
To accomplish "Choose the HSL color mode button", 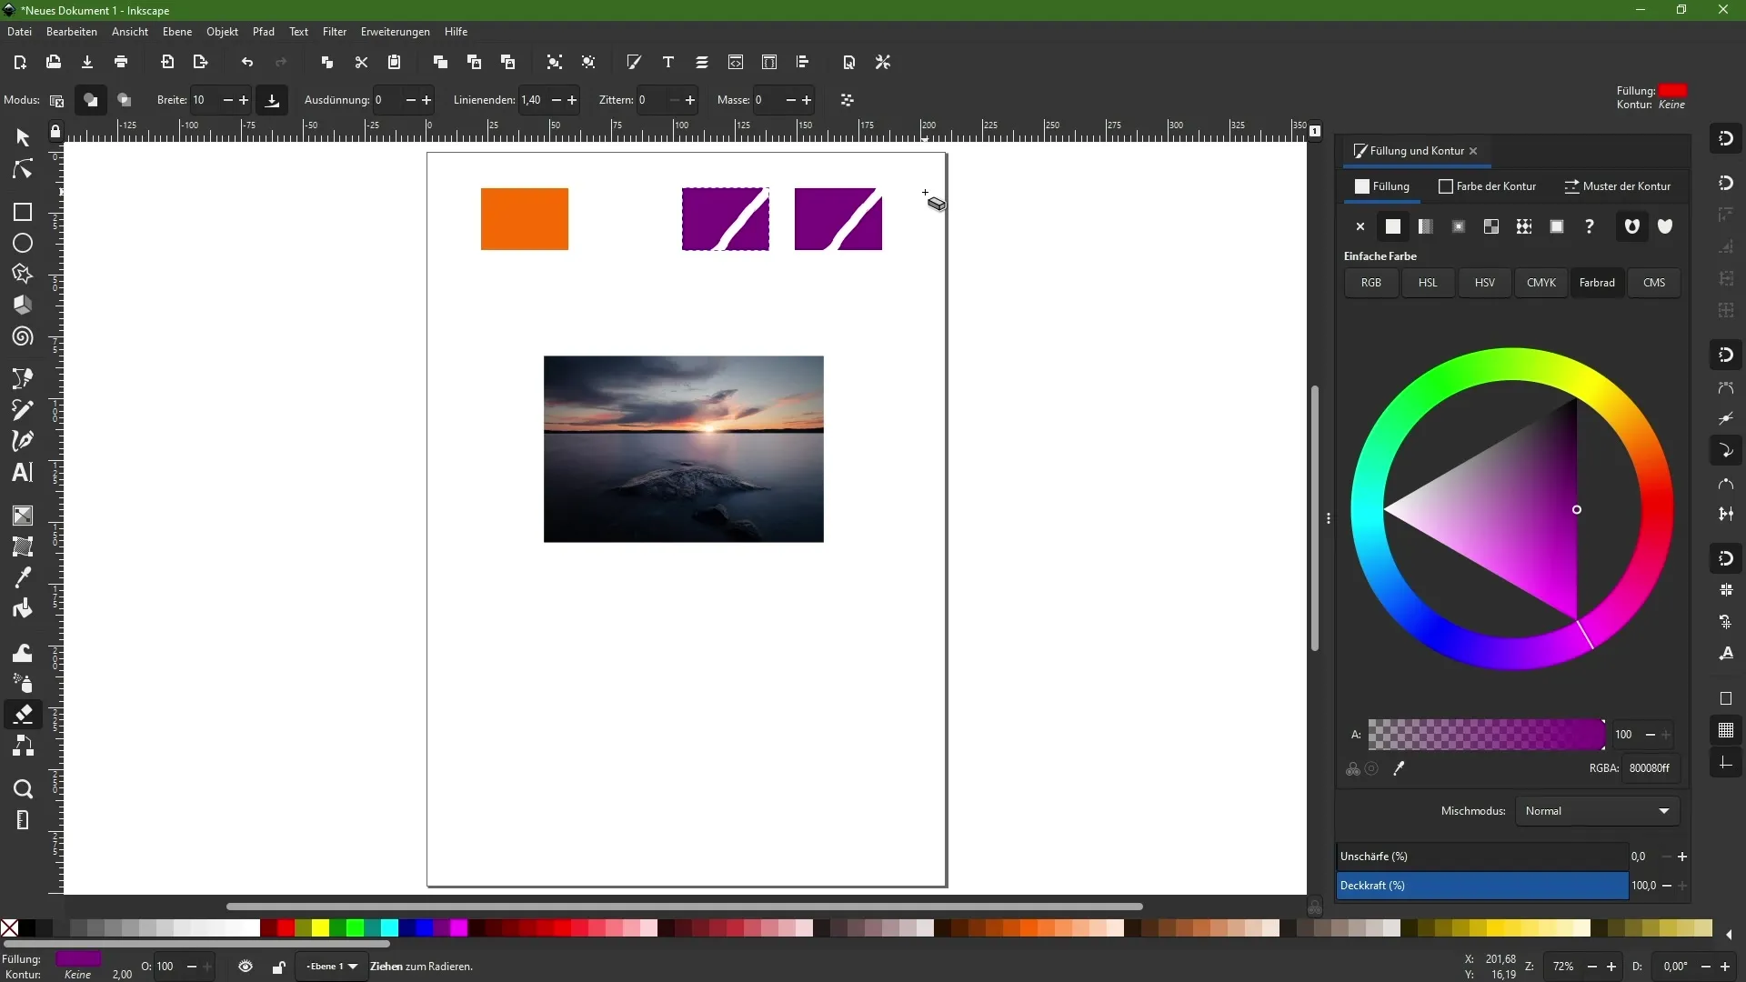I will pos(1428,283).
